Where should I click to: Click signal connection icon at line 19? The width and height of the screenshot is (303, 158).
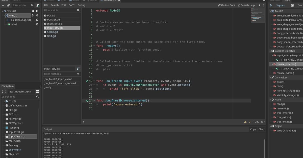87,81
